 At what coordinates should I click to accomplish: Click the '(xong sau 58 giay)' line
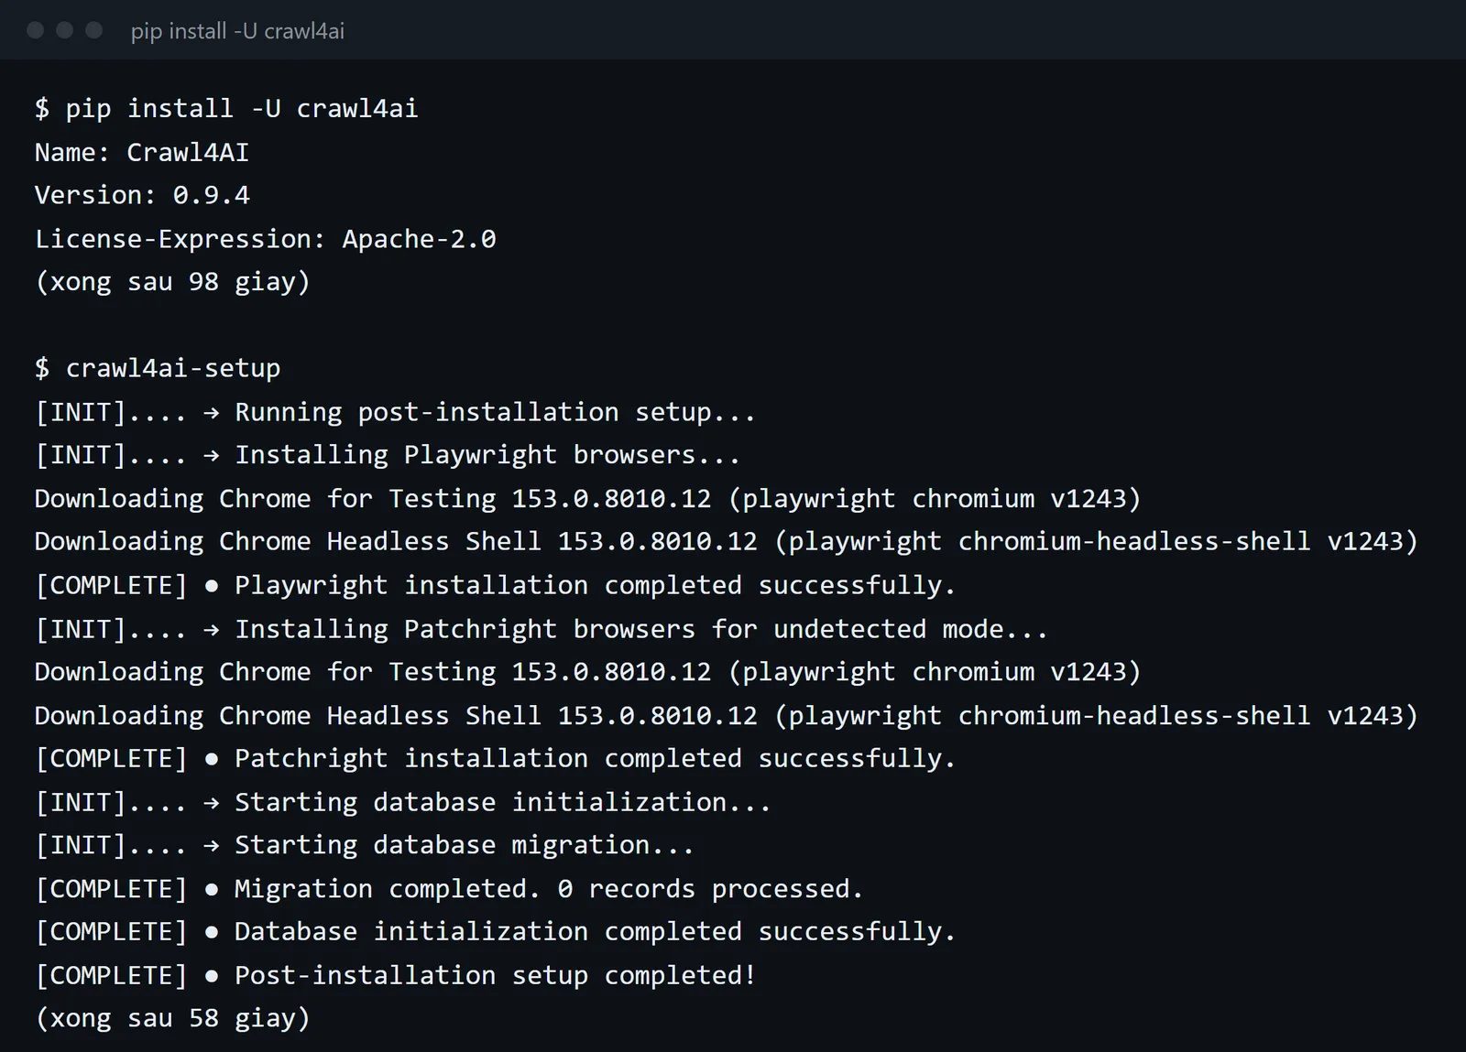(173, 1018)
